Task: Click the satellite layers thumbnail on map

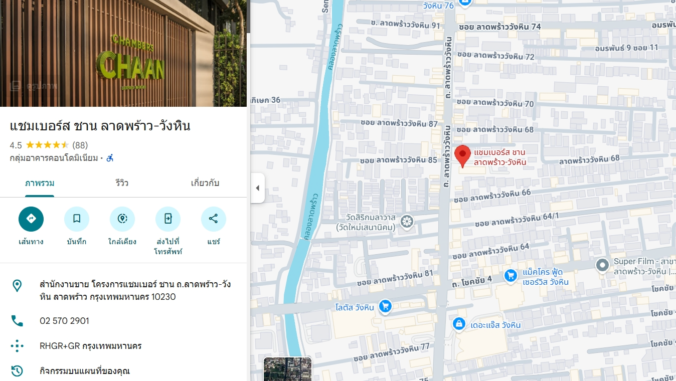Action: coord(288,369)
